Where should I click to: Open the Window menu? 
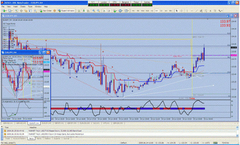coord(38,7)
